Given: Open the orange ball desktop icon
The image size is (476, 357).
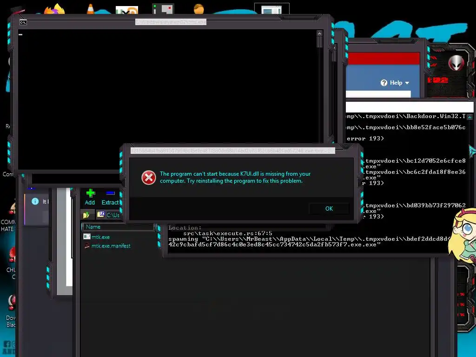Looking at the screenshot, I should coord(199,9).
